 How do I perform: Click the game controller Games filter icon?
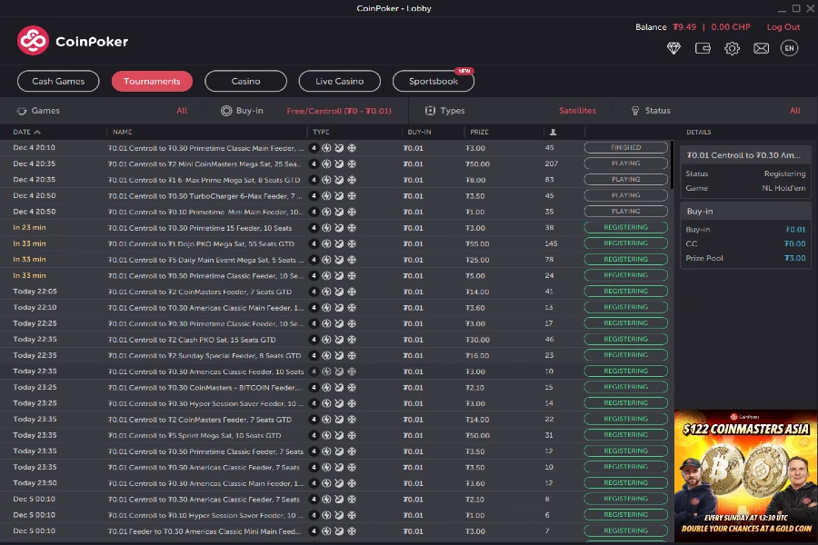pos(22,110)
